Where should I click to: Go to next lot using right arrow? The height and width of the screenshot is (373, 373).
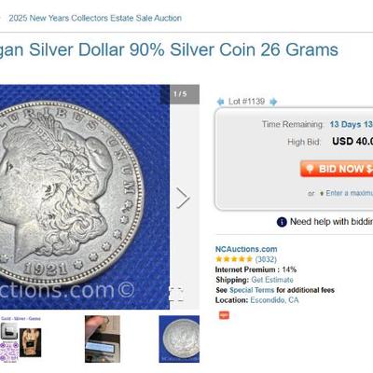(x=273, y=102)
